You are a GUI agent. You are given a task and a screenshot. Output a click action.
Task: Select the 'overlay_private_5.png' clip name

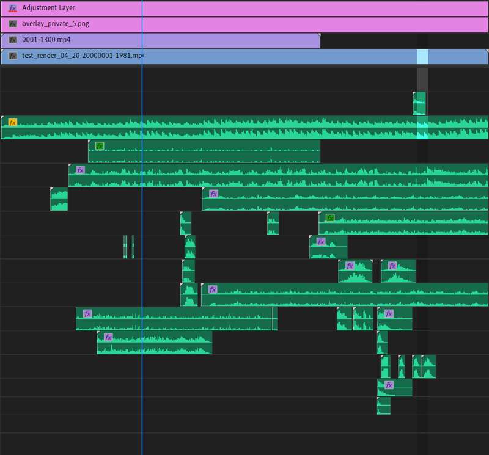[56, 24]
